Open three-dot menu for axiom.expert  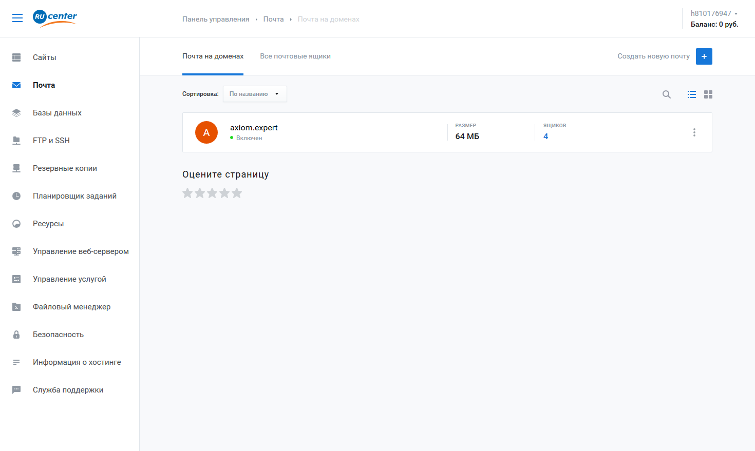tap(694, 132)
